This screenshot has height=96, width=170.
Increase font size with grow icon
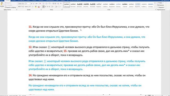[32, 3]
